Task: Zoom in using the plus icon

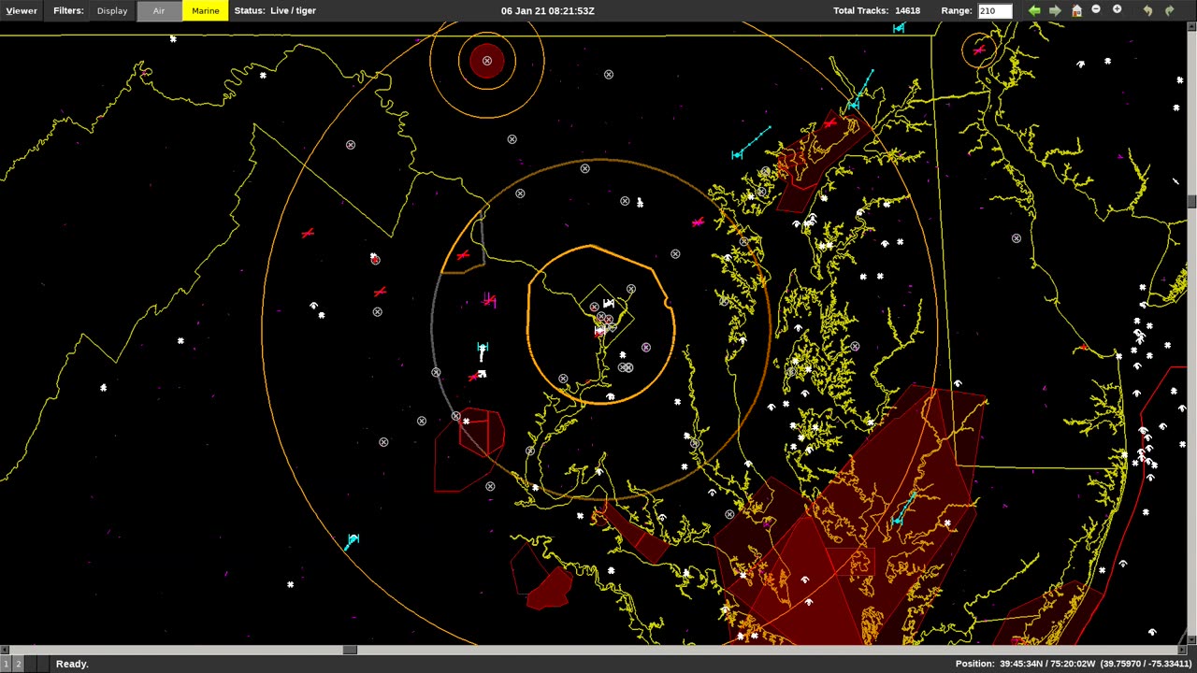Action: coord(1117,10)
